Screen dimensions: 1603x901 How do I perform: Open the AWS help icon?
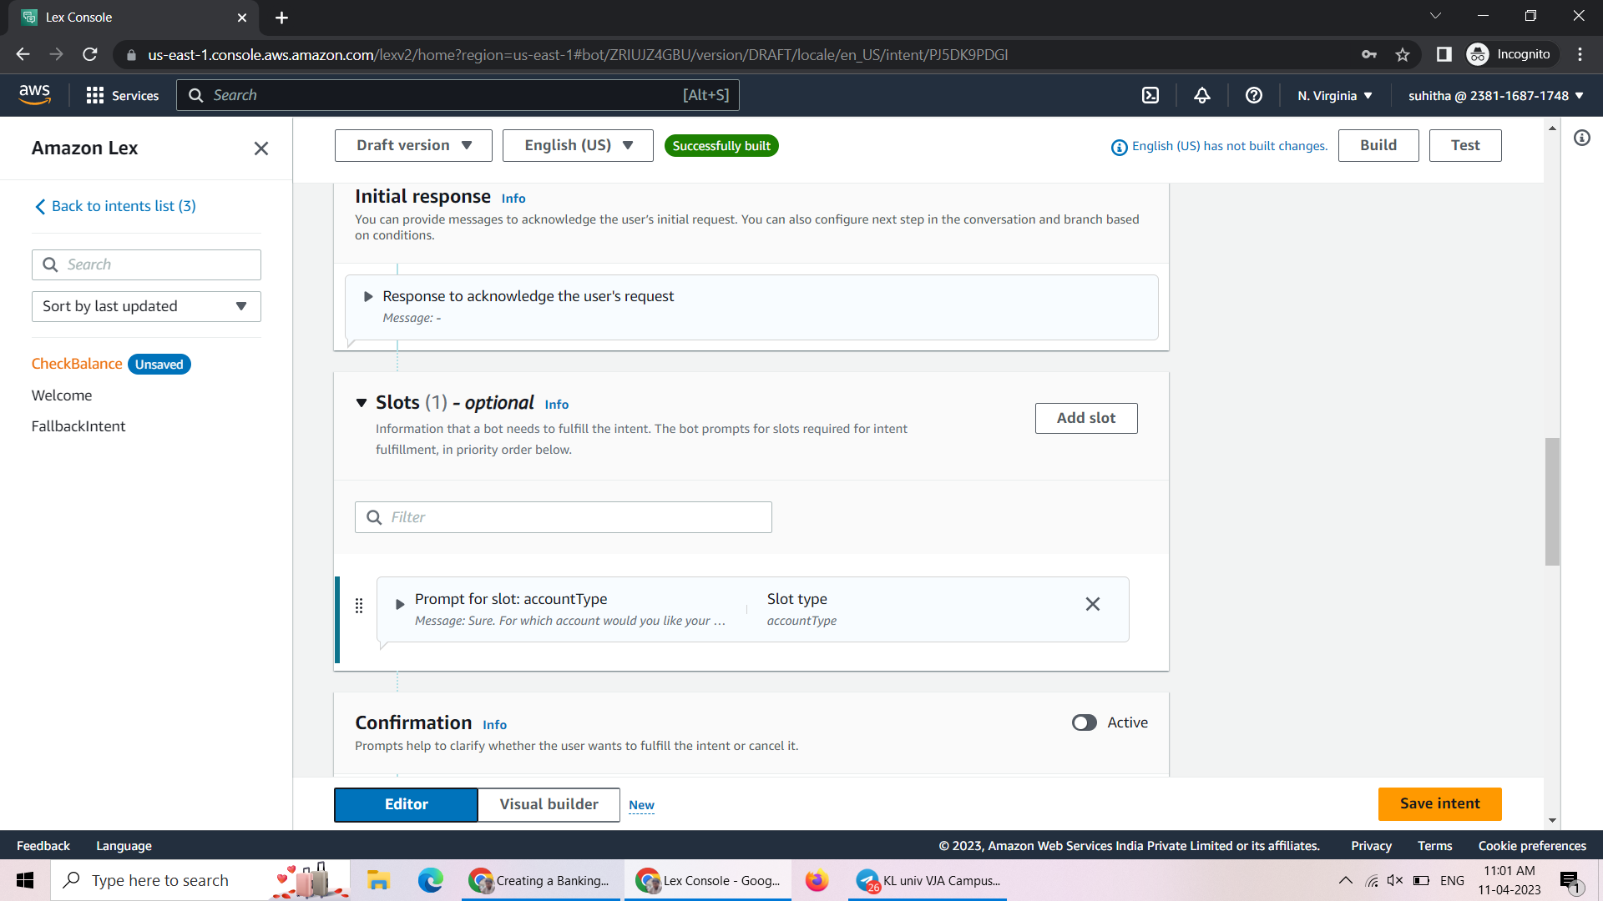click(x=1253, y=95)
